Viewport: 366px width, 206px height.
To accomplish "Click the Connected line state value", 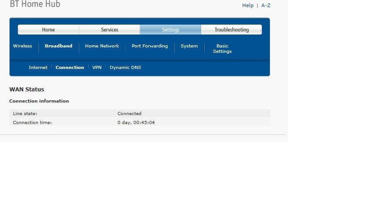I will 129,113.
